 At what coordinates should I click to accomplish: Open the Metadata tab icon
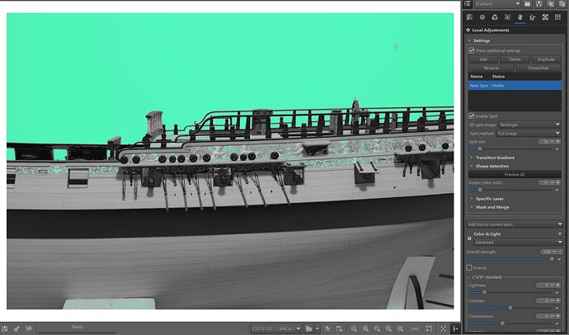coord(557,17)
